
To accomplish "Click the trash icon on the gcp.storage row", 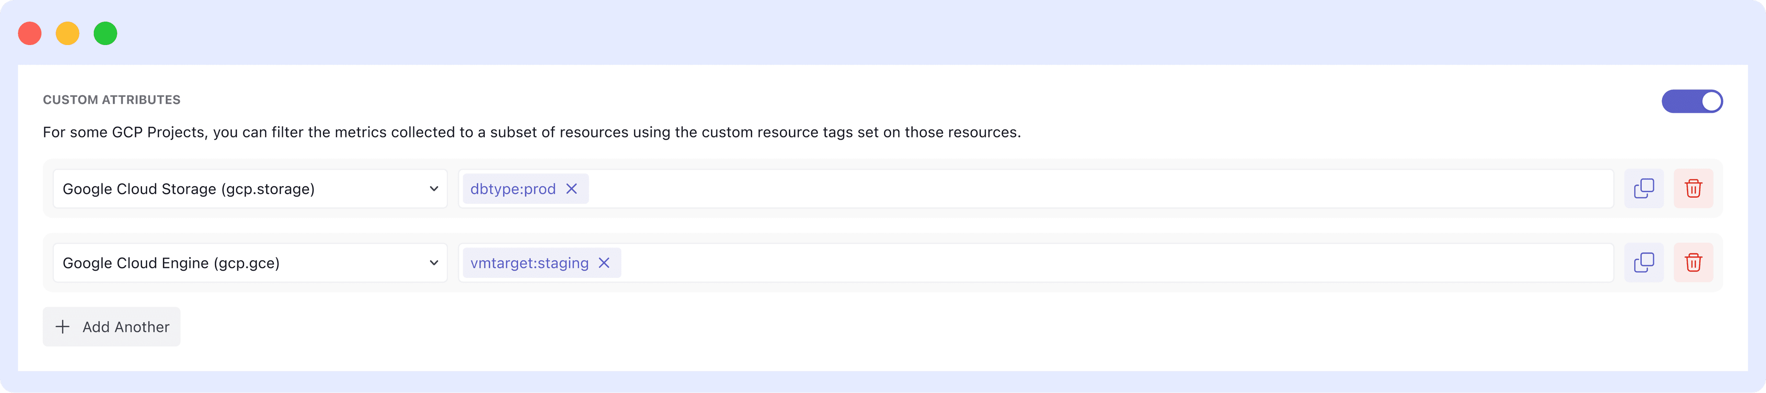I will coord(1693,188).
